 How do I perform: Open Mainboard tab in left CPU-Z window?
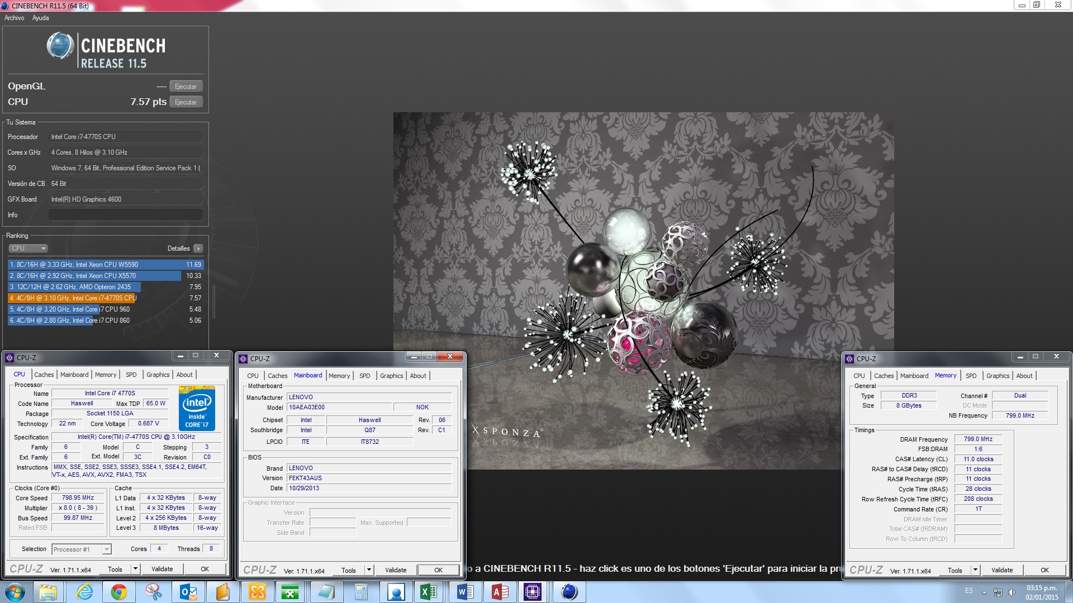click(74, 375)
